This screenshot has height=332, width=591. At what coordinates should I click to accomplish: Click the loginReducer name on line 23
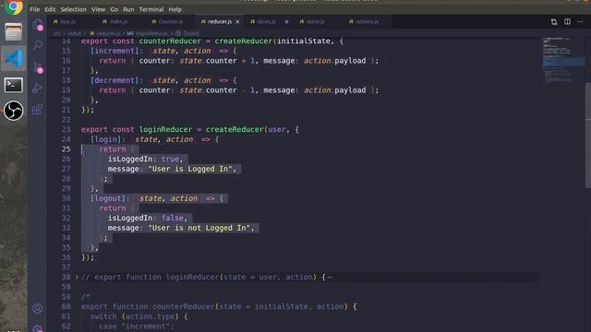[166, 129]
